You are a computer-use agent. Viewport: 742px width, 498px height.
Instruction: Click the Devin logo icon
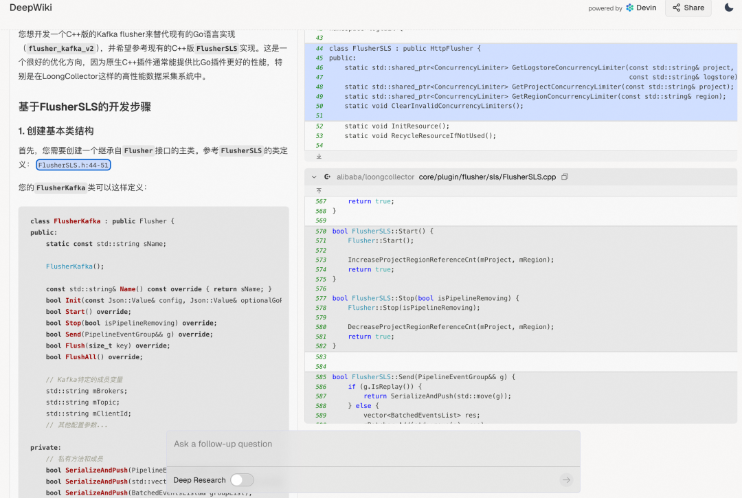coord(630,8)
